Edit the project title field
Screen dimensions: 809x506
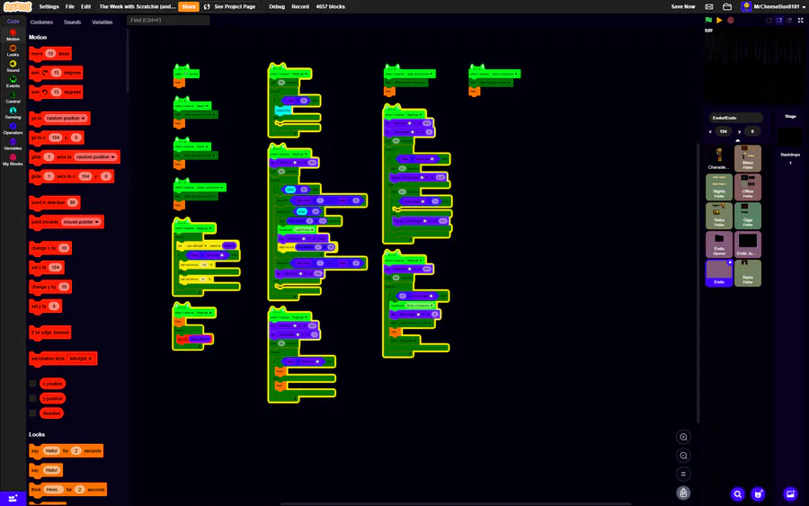137,6
